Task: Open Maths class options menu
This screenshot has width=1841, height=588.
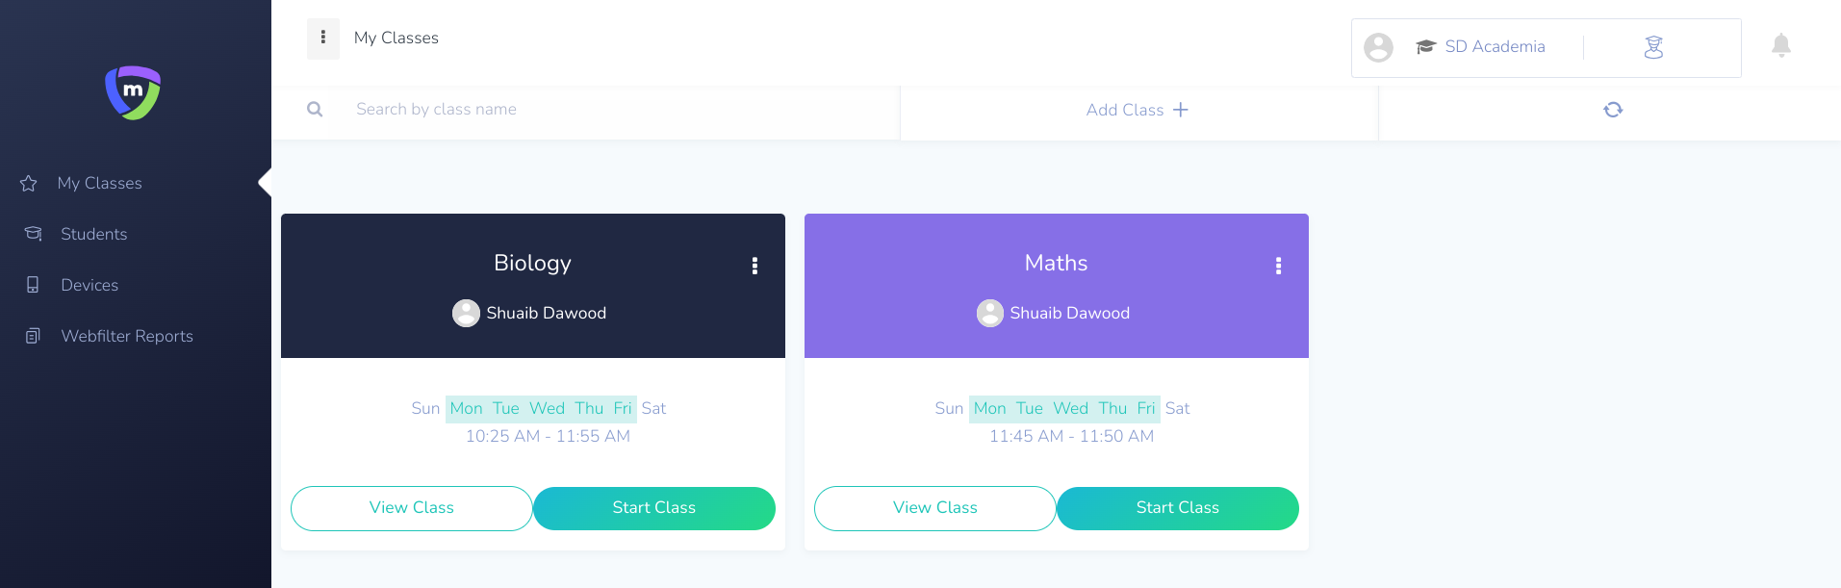Action: coord(1278,266)
